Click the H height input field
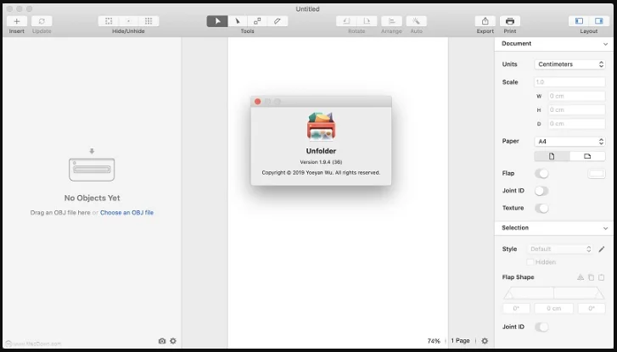Image resolution: width=617 pixels, height=352 pixels. click(x=576, y=109)
